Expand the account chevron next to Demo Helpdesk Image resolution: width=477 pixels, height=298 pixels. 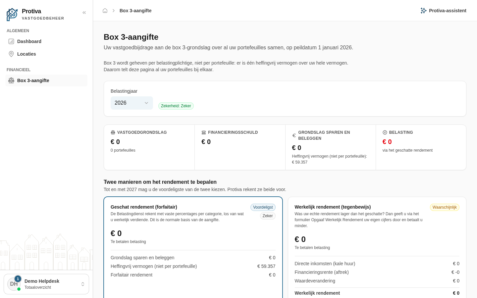[83, 284]
